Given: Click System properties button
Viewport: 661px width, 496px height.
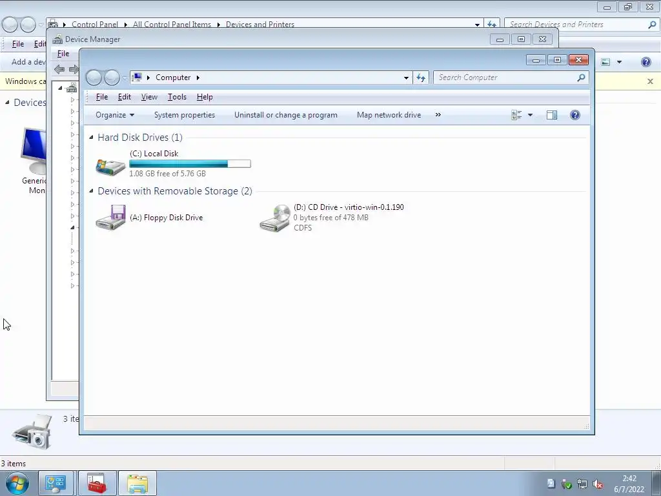Looking at the screenshot, I should pyautogui.click(x=184, y=115).
